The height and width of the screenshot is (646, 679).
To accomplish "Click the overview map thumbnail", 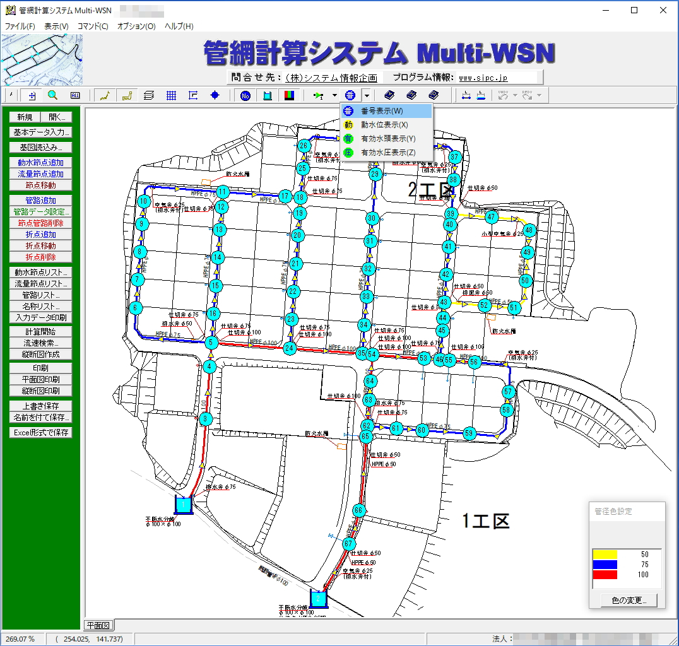I will click(42, 60).
